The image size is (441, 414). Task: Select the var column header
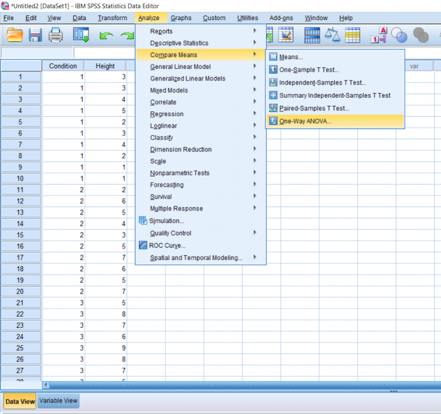pos(414,66)
